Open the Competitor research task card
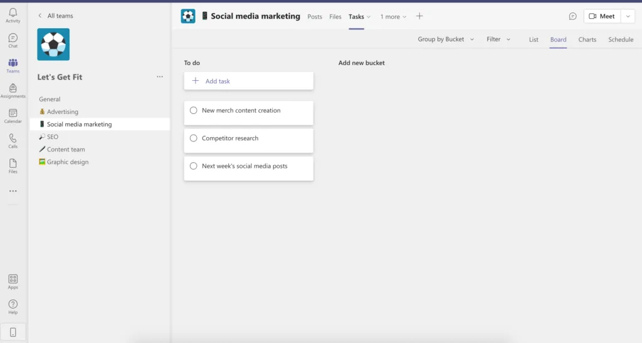The height and width of the screenshot is (343, 642). 248,141
